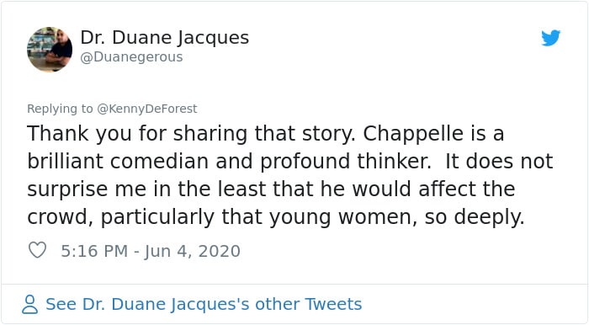Click the word 'Tweets' in the footer link
The width and height of the screenshot is (589, 325).
pyautogui.click(x=333, y=304)
